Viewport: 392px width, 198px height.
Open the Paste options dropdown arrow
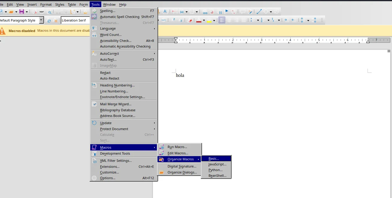pyautogui.click(x=77, y=12)
